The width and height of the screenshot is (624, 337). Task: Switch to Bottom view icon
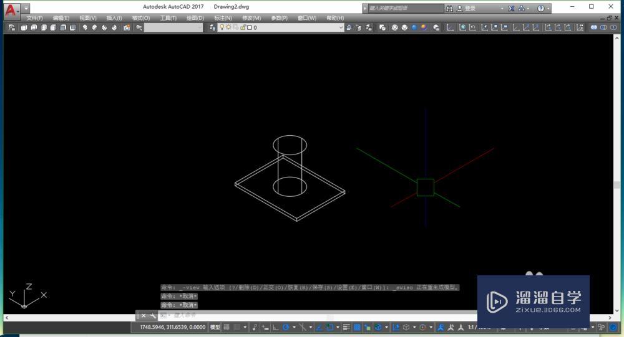click(34, 27)
